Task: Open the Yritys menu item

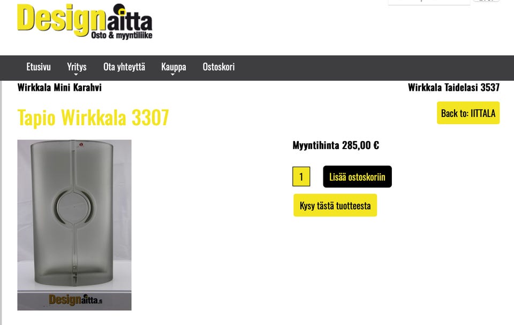Action: pos(77,67)
